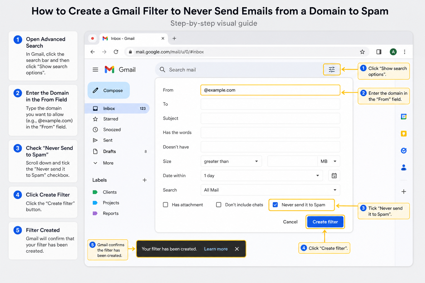
Task: Click the Compose button
Action: click(x=109, y=90)
